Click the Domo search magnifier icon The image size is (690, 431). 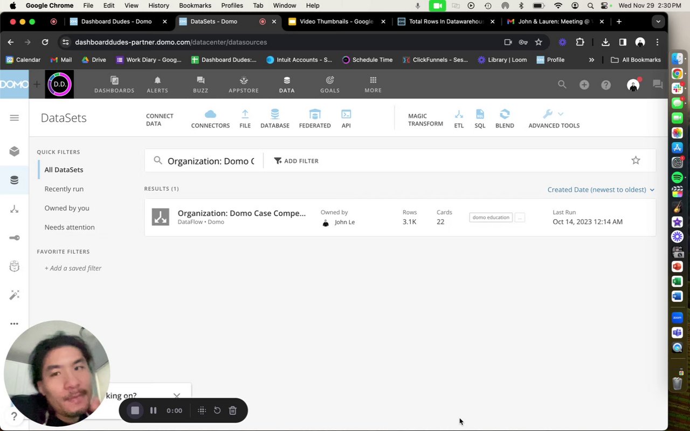(562, 85)
